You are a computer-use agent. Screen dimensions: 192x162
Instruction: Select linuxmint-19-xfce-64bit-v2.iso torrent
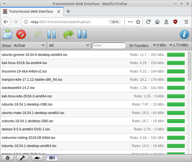[x=94, y=71]
